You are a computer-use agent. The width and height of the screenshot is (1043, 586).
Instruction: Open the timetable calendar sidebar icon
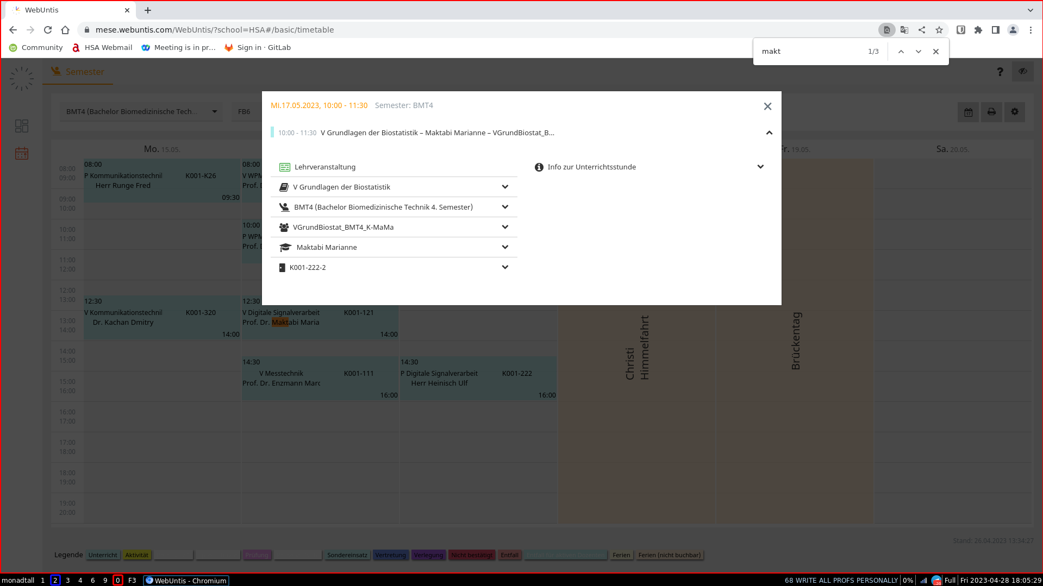[x=22, y=153]
